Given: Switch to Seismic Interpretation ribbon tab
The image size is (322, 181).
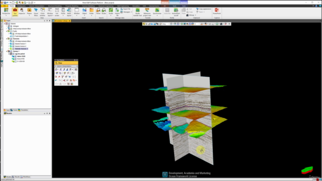Looking at the screenshot, I should (x=37, y=6).
